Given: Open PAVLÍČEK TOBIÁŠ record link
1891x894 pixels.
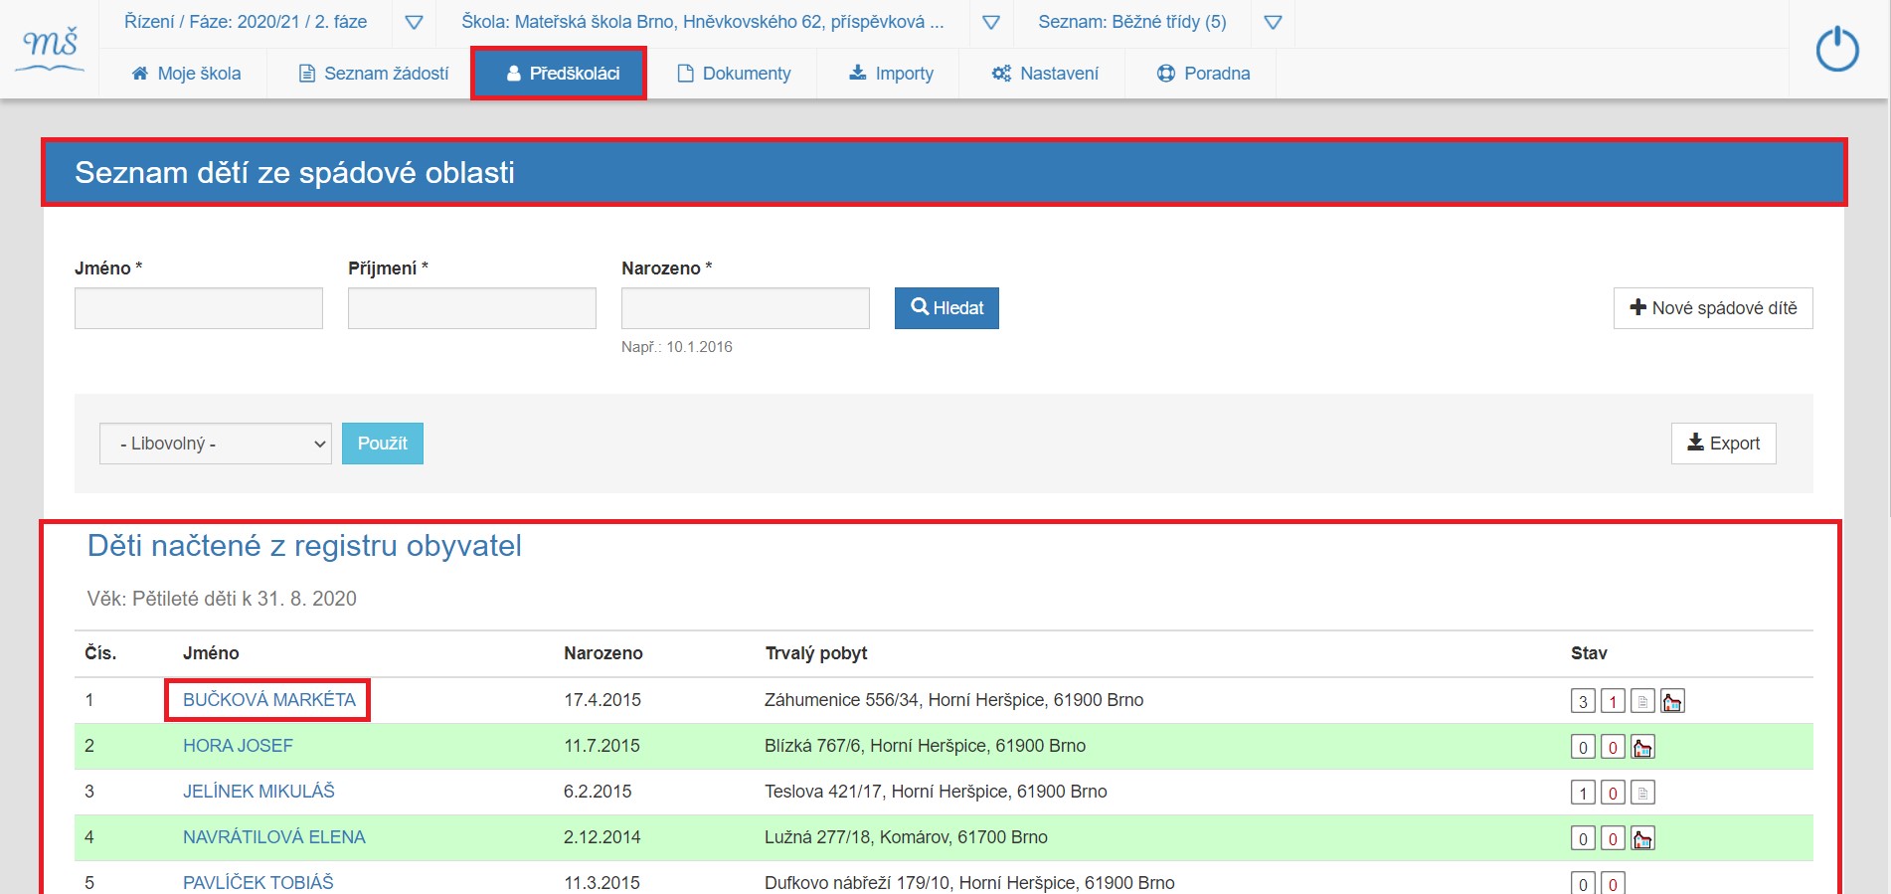Looking at the screenshot, I should pos(258,882).
